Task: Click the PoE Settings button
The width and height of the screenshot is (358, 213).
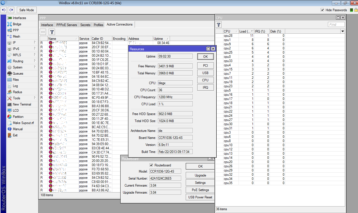Action: (200, 190)
